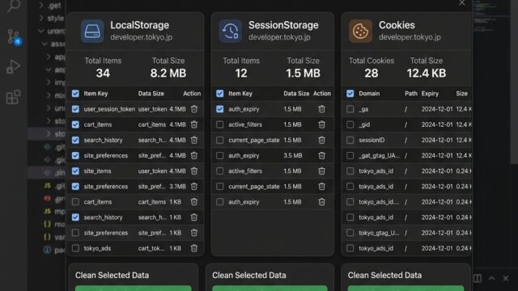Toggle select-all checkbox in Cookies header
Viewport: 518px width, 291px height.
[x=350, y=94]
